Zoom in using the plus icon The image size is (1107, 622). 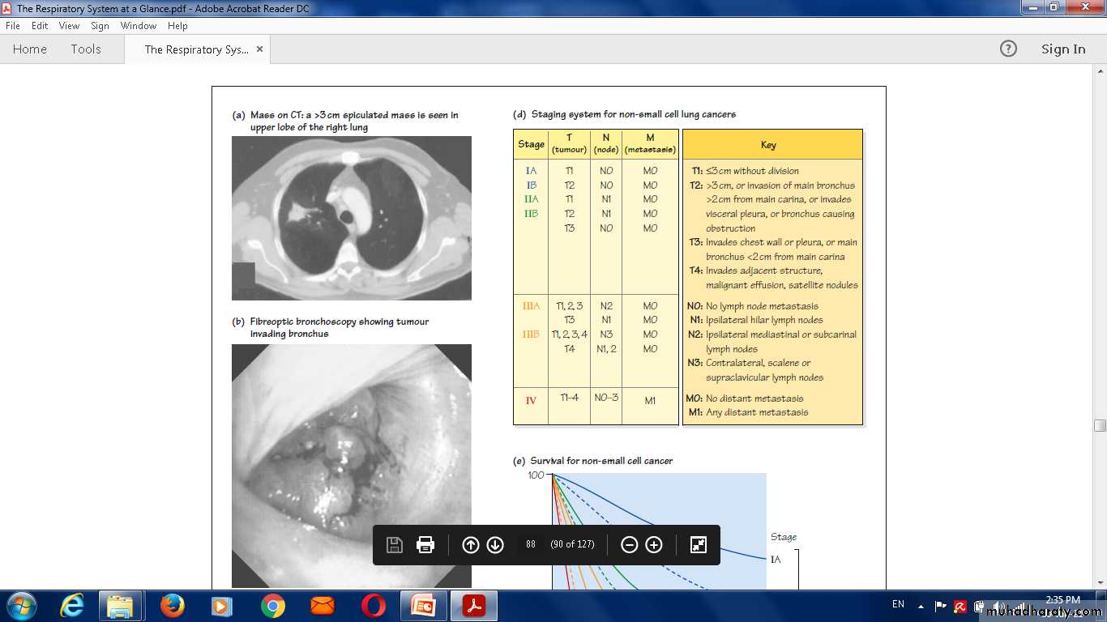(x=654, y=545)
